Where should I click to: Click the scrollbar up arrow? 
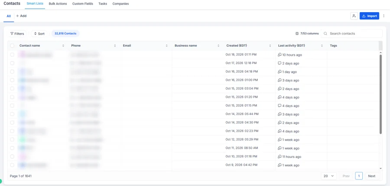coord(380,53)
